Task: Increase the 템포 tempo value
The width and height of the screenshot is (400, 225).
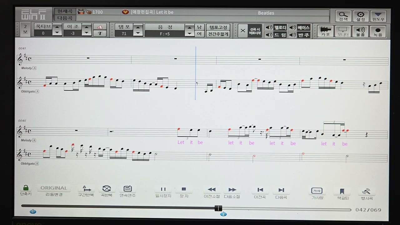Action: (x=138, y=27)
